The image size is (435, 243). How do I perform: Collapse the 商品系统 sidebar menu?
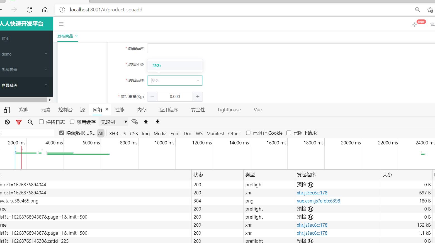(26, 85)
